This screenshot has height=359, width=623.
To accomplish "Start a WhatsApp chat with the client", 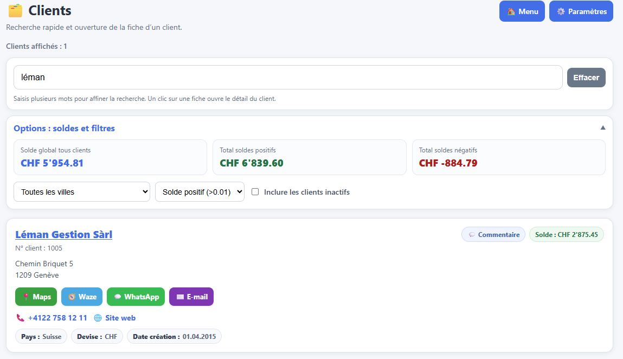I will [x=136, y=297].
